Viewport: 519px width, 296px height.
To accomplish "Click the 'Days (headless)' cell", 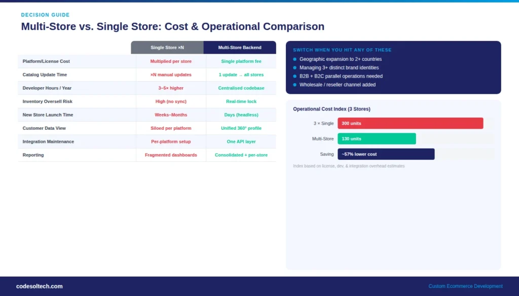I will coord(241,115).
